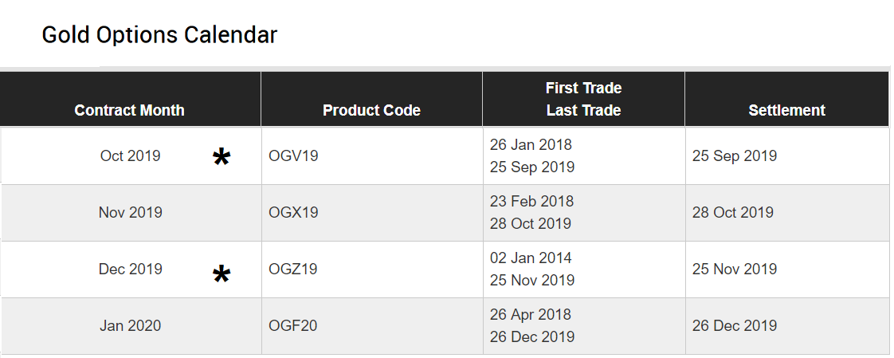
Task: Click product code OGZ19
Action: coord(293,269)
